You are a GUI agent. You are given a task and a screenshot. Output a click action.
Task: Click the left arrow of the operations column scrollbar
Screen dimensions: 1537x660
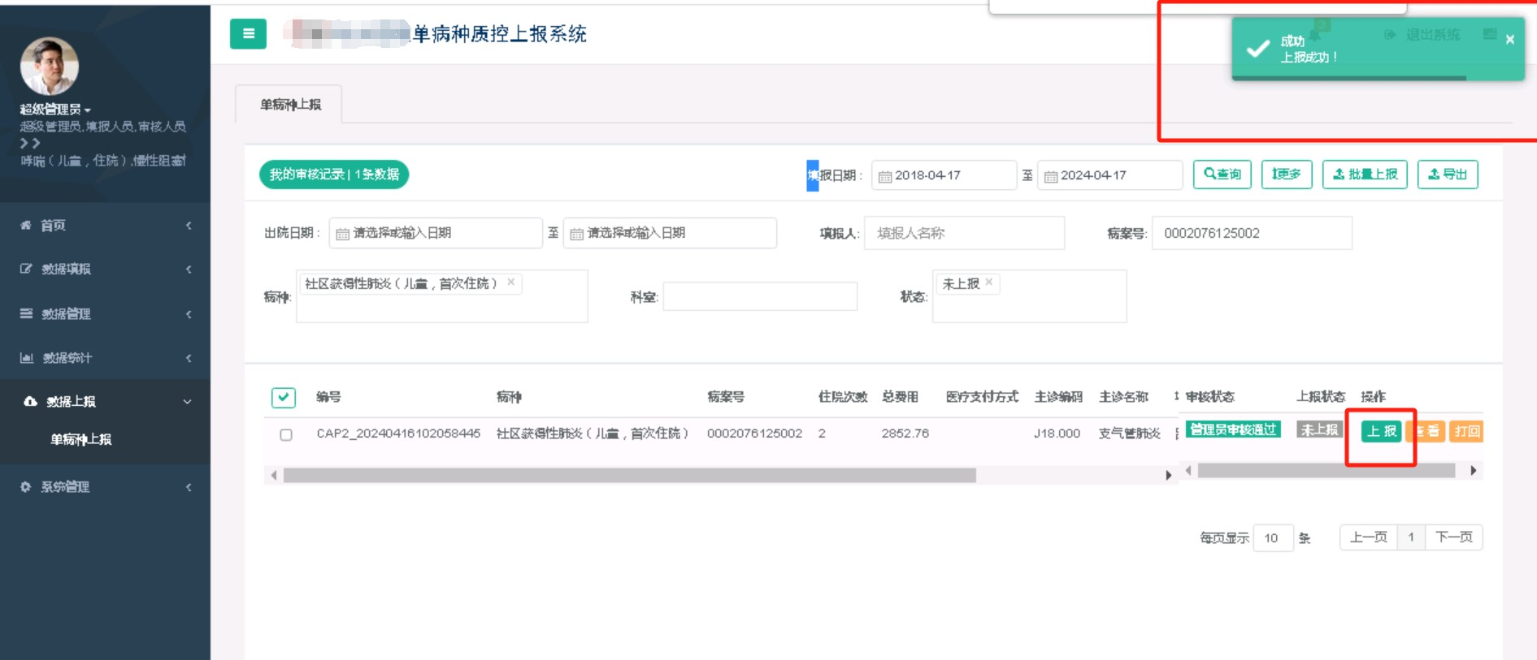point(1188,470)
